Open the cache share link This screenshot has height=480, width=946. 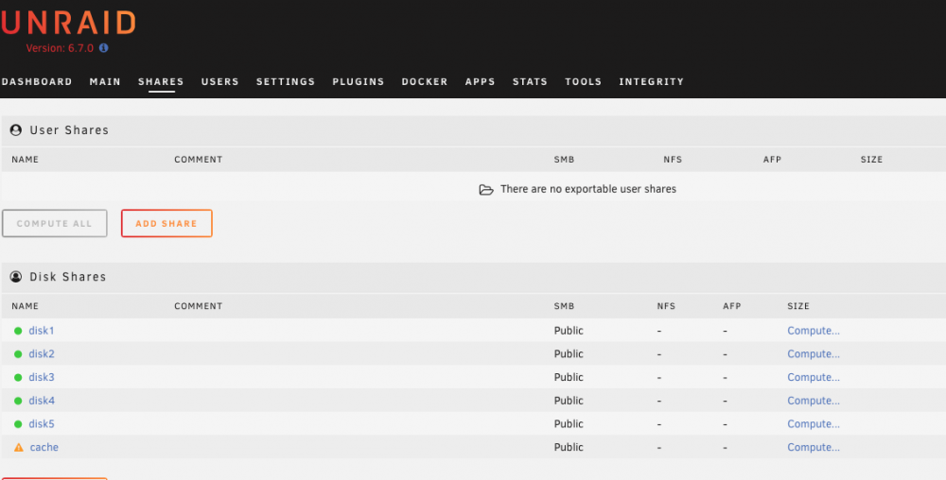click(x=44, y=448)
